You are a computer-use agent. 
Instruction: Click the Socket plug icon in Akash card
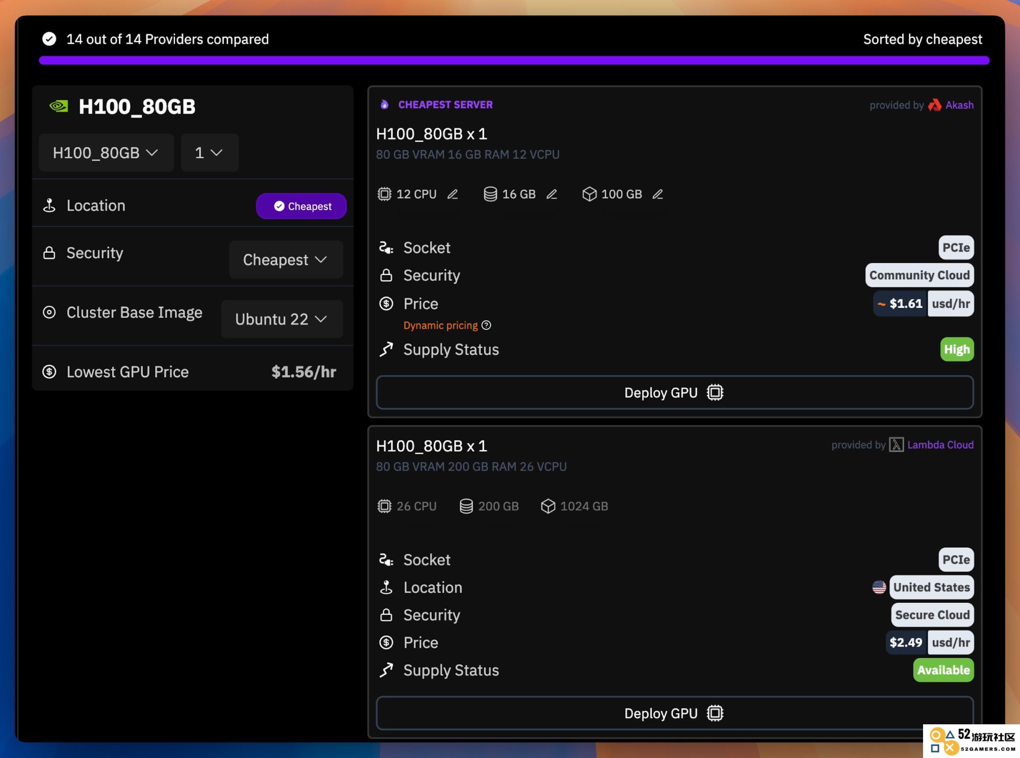[386, 248]
